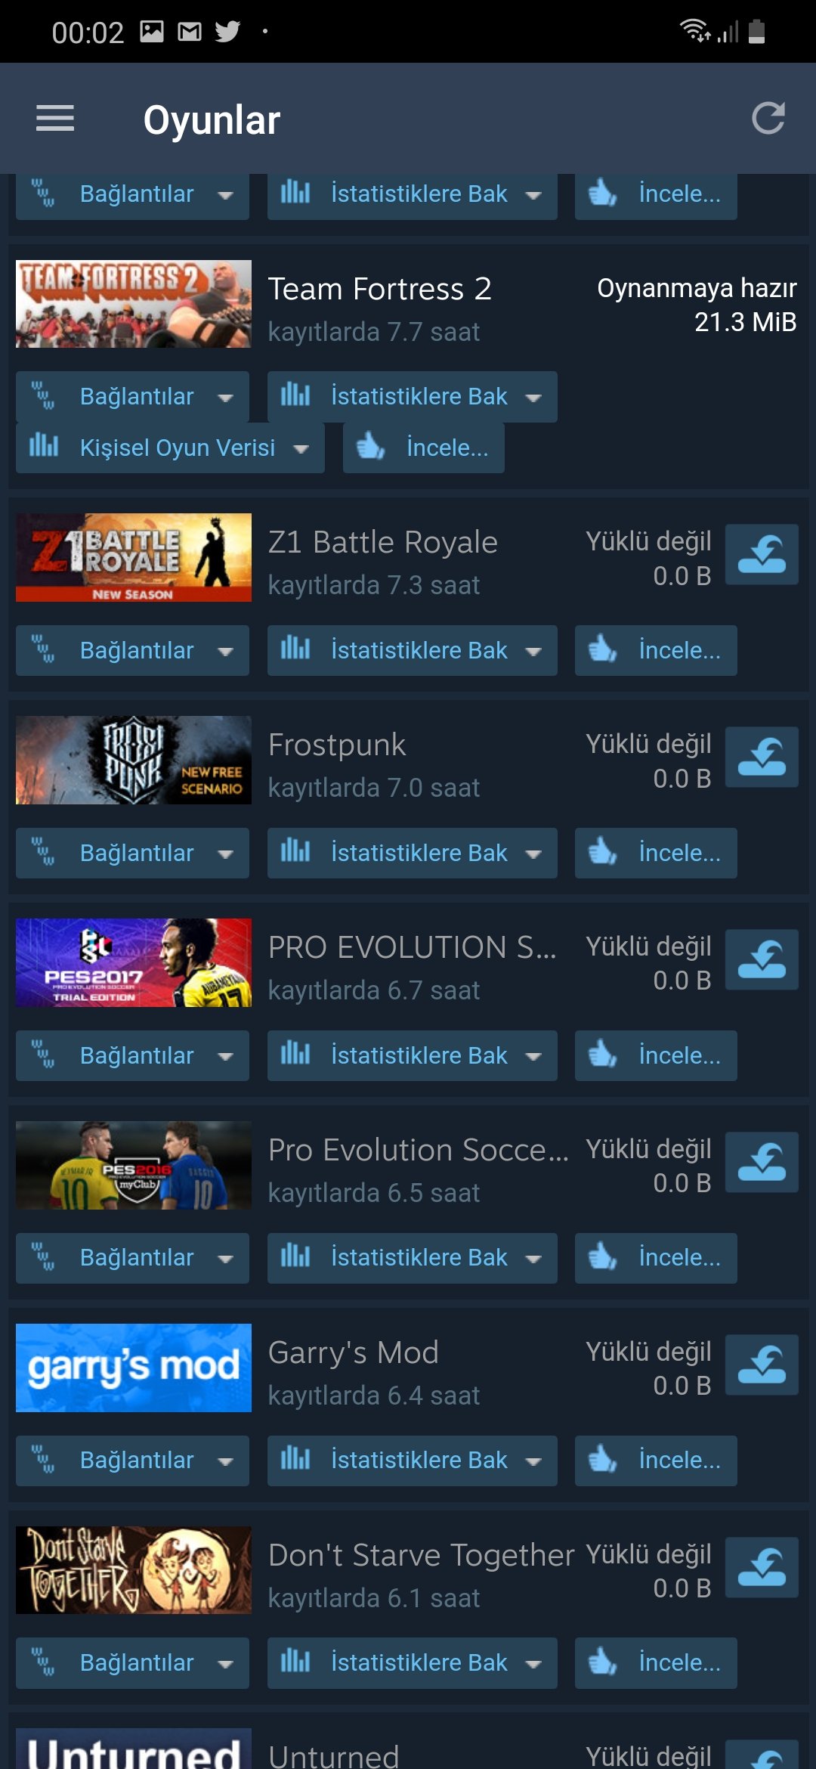Tap the refresh icon in header
Viewport: 816px width, 1769px height.
(768, 119)
